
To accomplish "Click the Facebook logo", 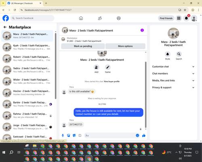I will point(6,18).
